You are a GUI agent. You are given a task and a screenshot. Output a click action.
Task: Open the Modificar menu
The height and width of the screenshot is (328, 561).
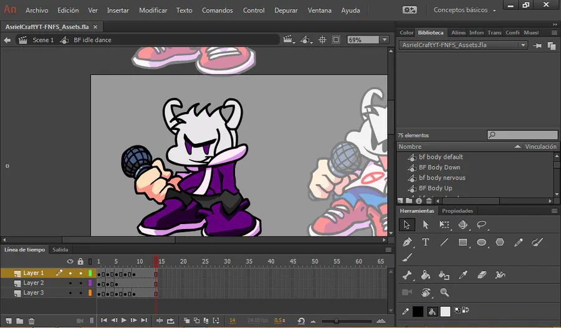(x=153, y=11)
